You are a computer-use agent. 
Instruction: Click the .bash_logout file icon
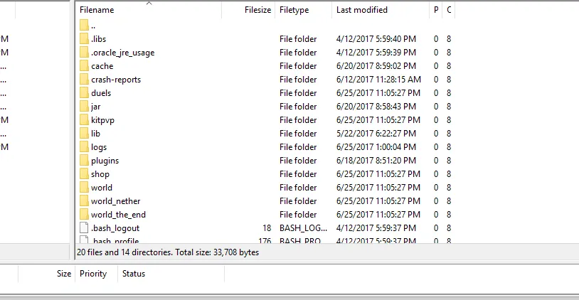(x=84, y=228)
